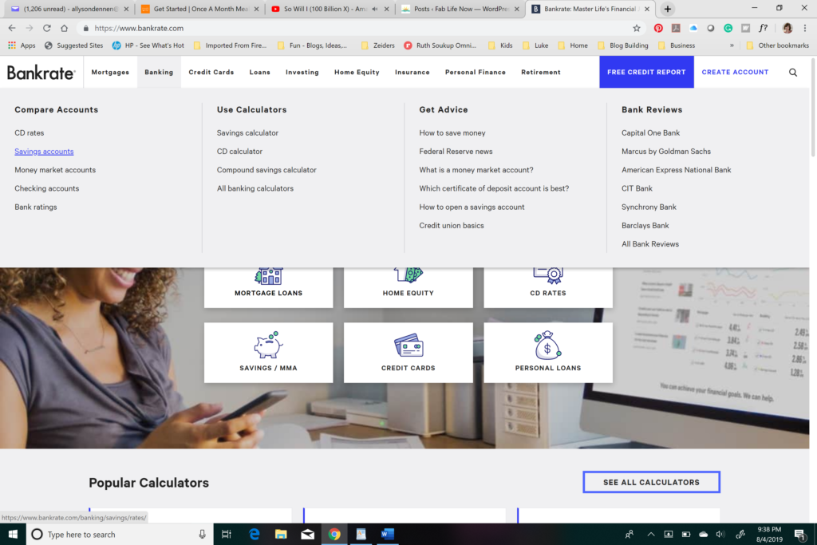Open the Savings accounts link
This screenshot has height=545, width=817.
coord(44,151)
